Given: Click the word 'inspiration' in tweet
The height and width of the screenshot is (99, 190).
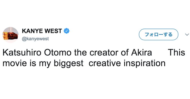Looking at the screenshot, I should click(144, 63).
